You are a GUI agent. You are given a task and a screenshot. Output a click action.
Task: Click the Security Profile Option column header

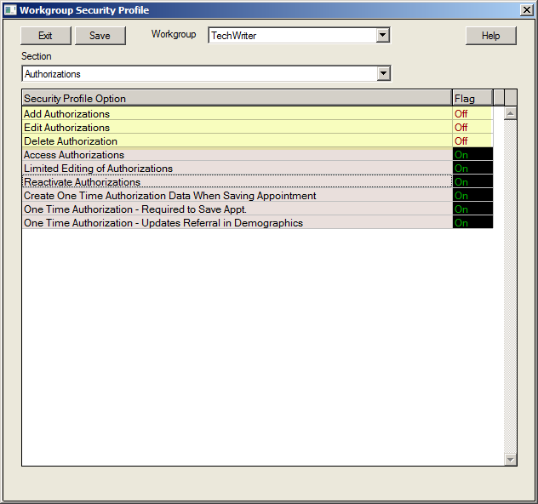pyautogui.click(x=237, y=98)
